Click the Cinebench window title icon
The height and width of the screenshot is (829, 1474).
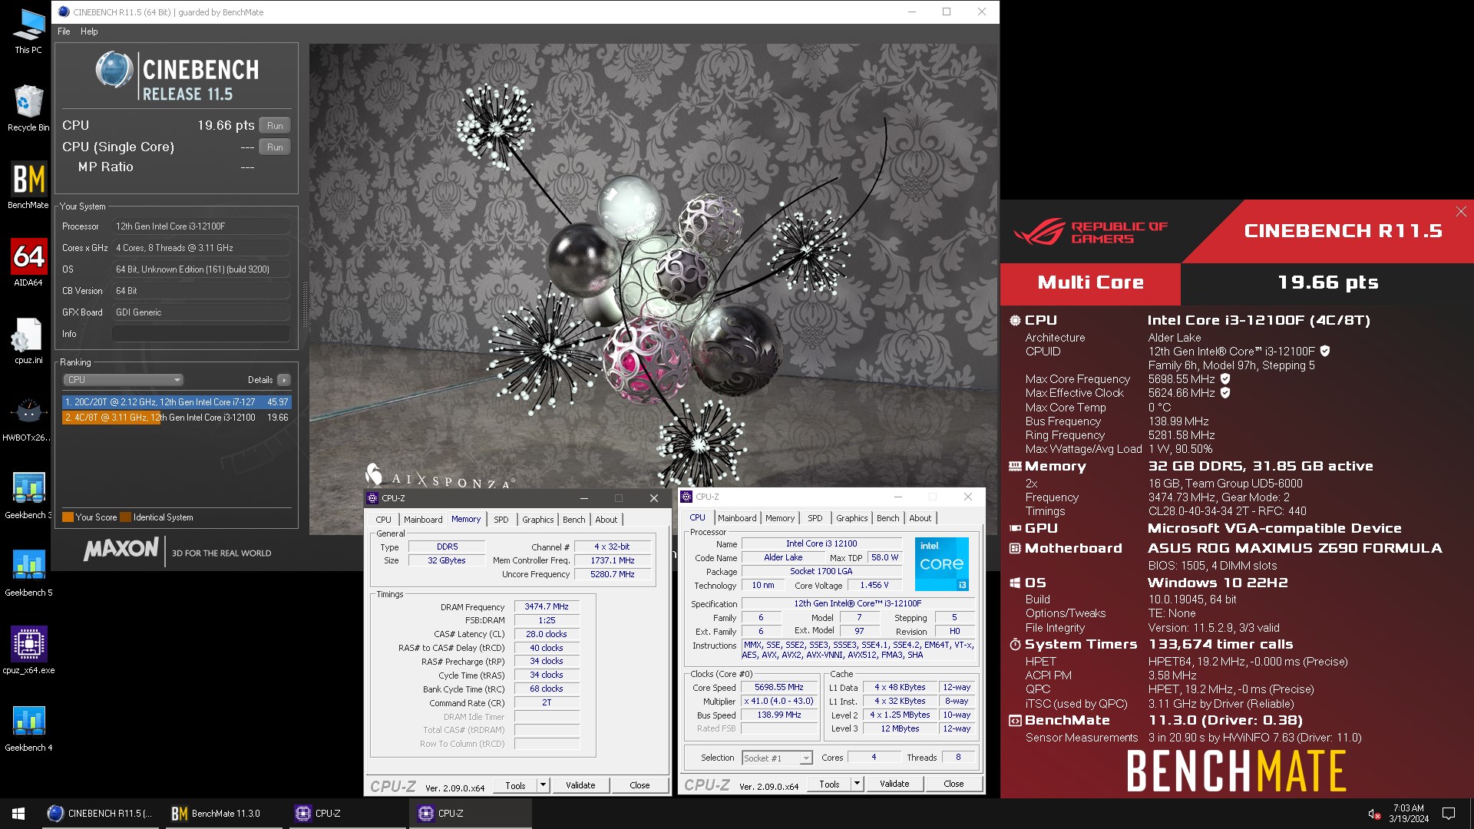coord(64,12)
